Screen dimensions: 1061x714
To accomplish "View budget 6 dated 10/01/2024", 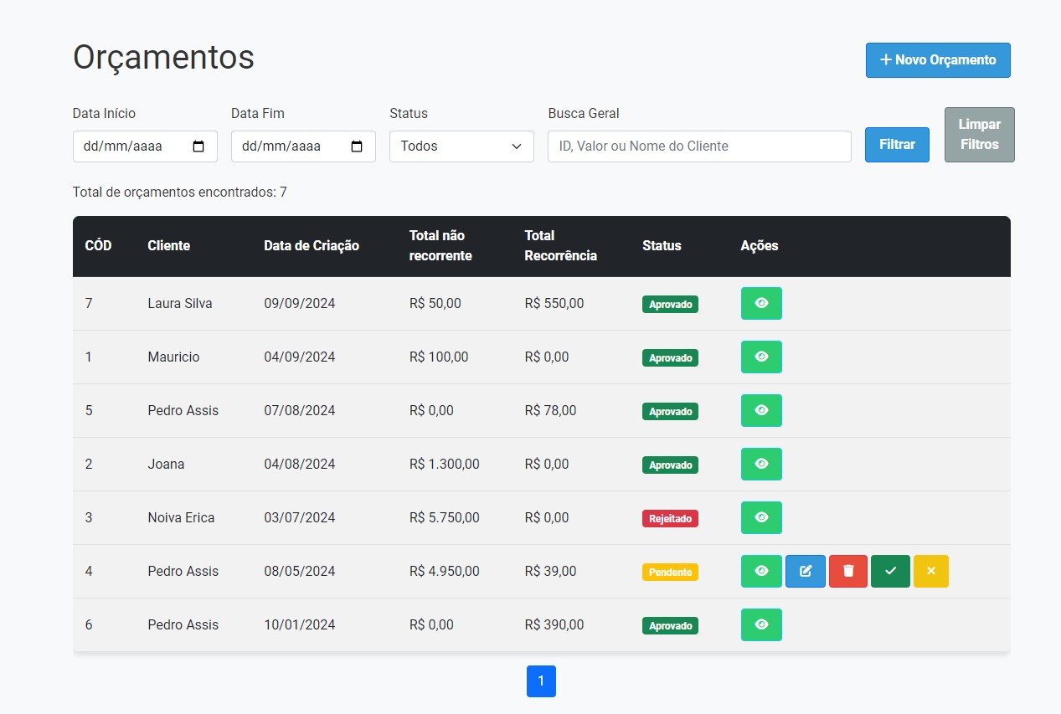I will point(761,624).
